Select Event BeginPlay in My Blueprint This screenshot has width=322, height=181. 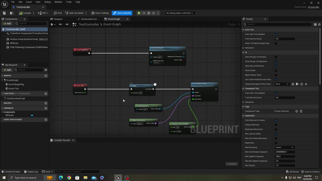(16, 84)
